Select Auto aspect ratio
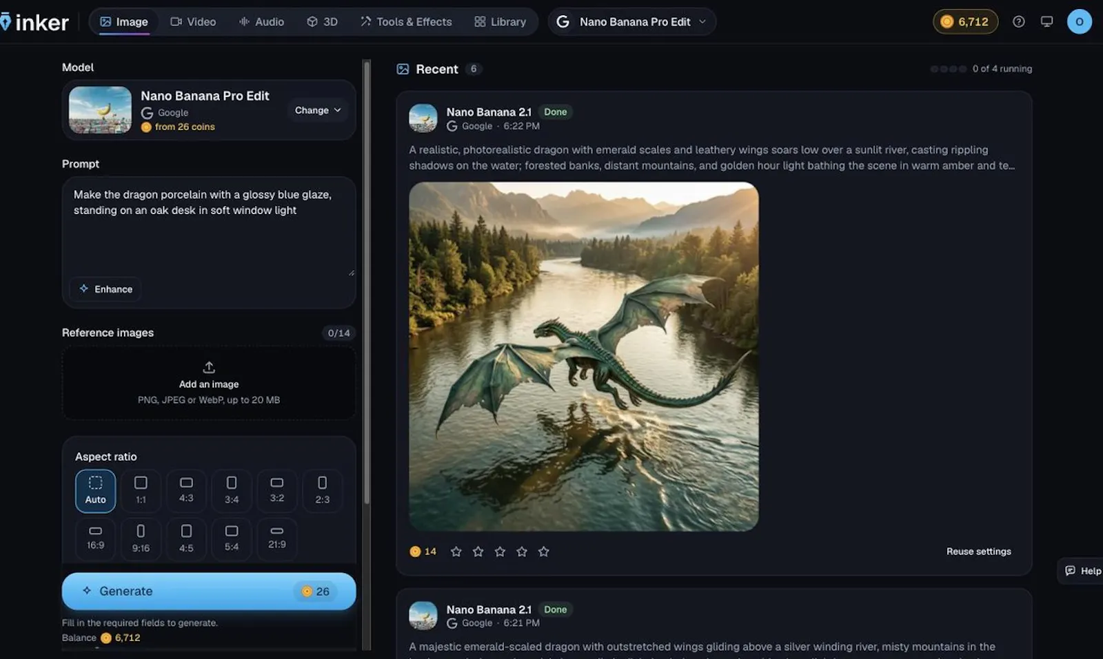 point(95,490)
